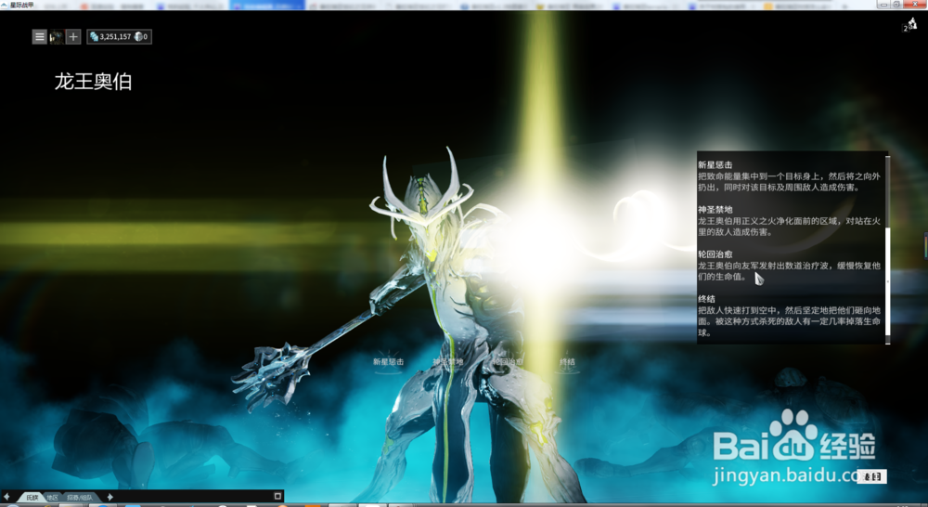Click the 终结 heading in the description panel
The image size is (928, 507).
[x=706, y=299]
